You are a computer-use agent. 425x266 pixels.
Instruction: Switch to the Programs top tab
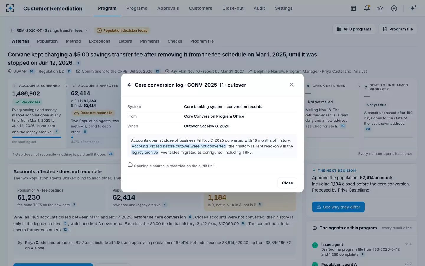point(137,8)
